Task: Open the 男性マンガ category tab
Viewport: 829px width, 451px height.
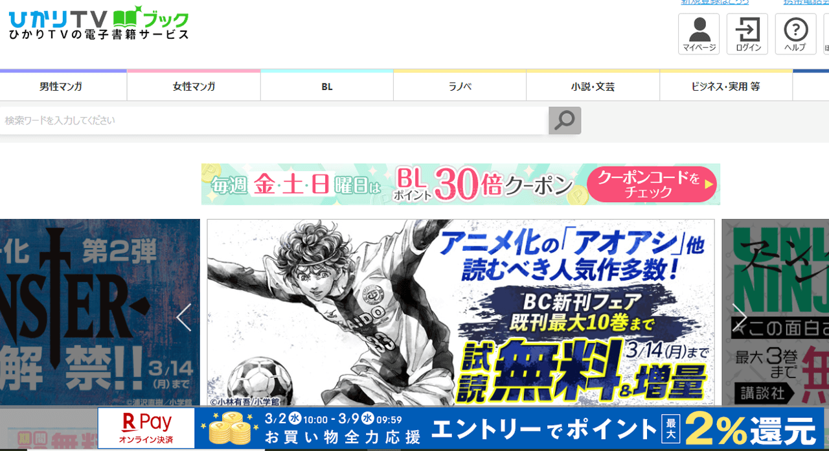Action: click(x=63, y=86)
